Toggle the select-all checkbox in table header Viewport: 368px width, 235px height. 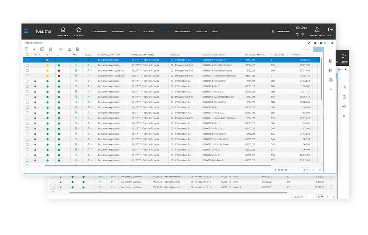pos(27,55)
